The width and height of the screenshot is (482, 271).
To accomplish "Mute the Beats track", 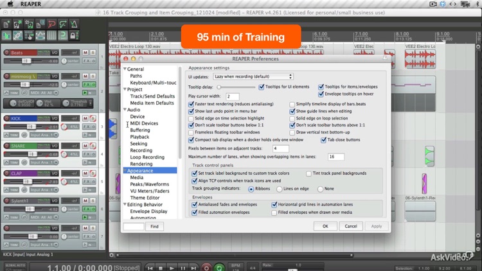I will pos(85,53).
